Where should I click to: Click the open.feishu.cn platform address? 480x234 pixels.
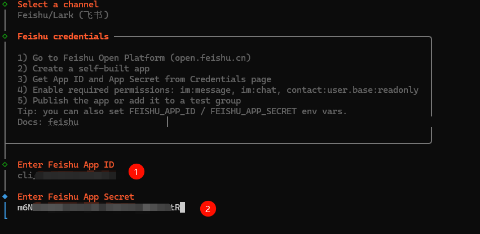click(x=211, y=58)
